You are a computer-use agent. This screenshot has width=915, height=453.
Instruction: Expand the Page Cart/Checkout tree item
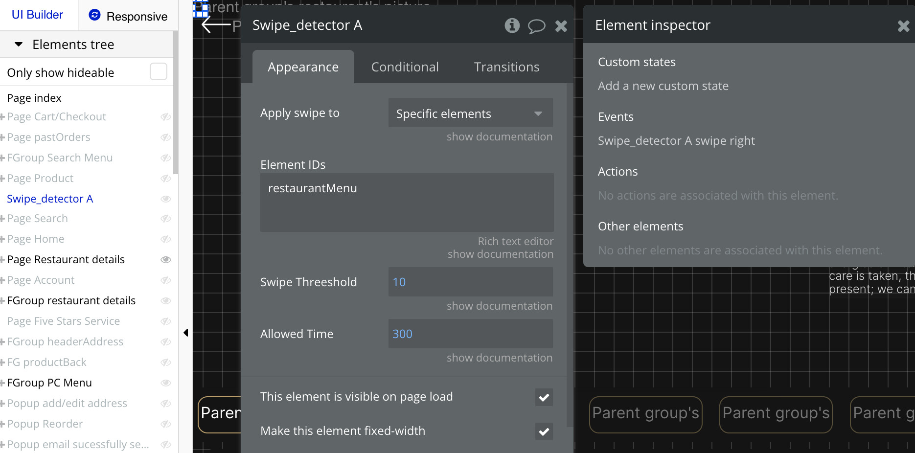click(3, 117)
